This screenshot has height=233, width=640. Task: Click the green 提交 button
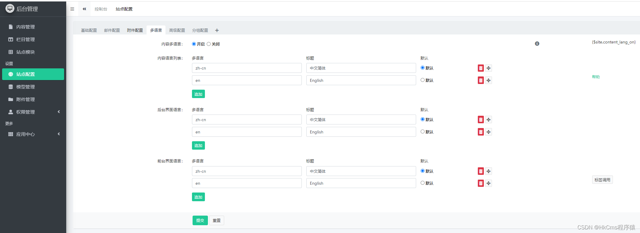200,220
